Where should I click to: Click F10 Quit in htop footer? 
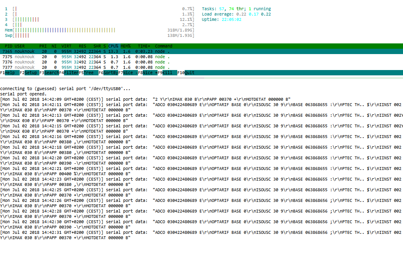pyautogui.click(x=186, y=73)
